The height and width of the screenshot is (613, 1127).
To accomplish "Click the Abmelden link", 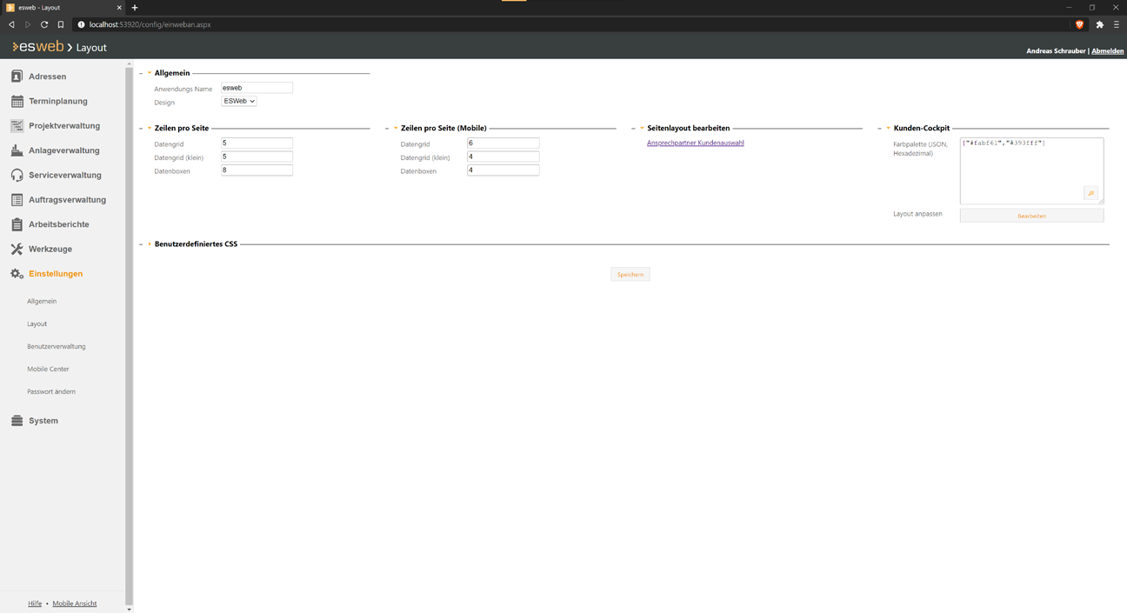I will [x=1108, y=51].
